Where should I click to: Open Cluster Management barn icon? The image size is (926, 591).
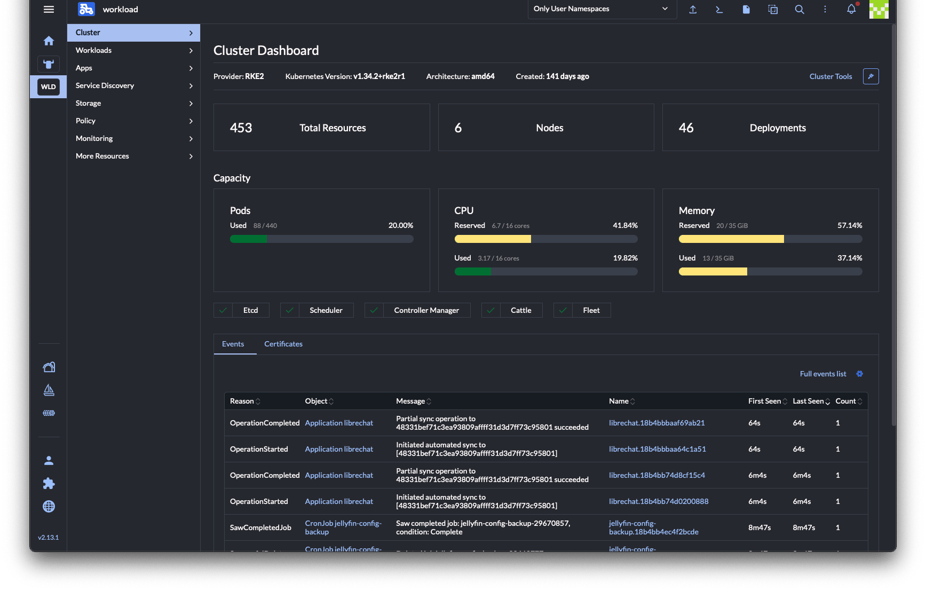click(49, 367)
